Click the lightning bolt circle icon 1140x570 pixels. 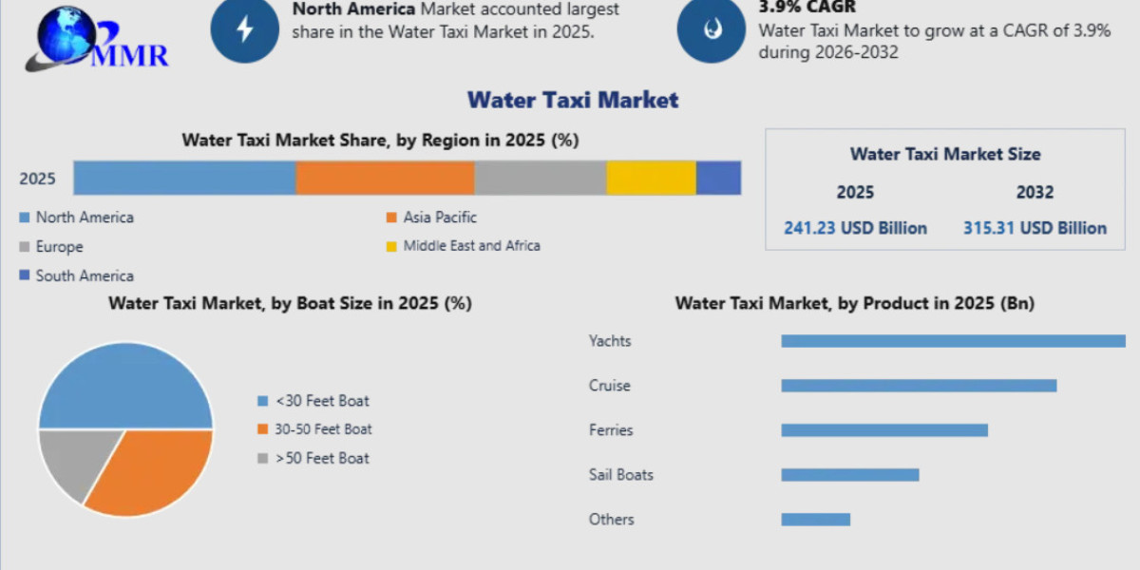pyautogui.click(x=245, y=28)
